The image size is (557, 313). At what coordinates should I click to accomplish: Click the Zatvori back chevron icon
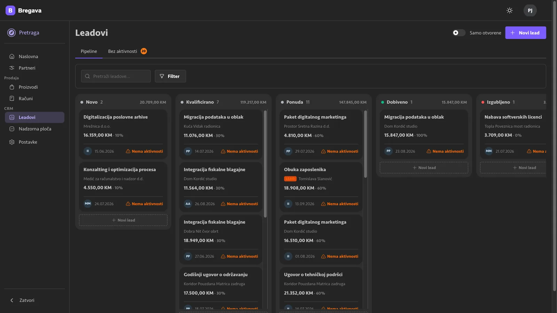(x=12, y=300)
